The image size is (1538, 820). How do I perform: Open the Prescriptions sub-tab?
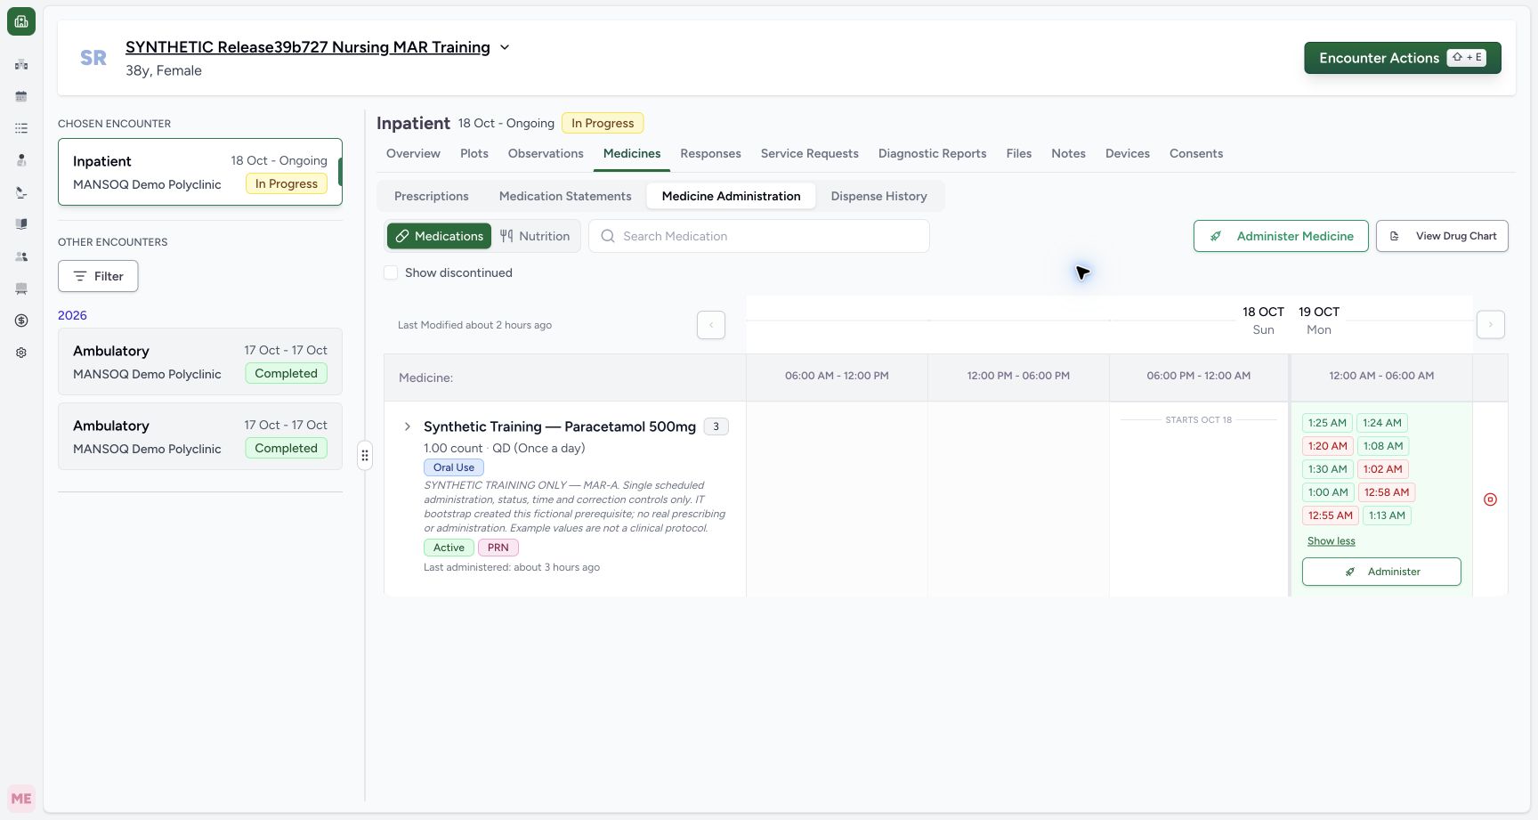coord(432,196)
